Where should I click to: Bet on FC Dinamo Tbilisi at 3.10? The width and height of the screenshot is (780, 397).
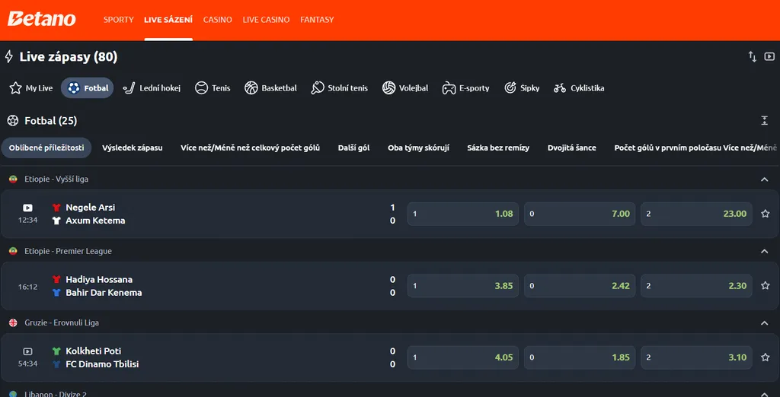pos(696,357)
